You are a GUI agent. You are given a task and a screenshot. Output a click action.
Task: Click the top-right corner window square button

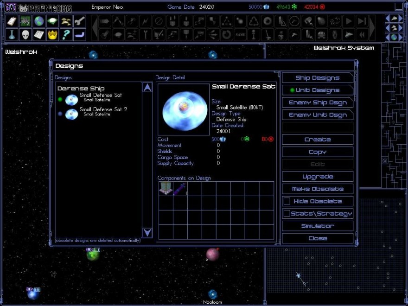click(x=399, y=6)
